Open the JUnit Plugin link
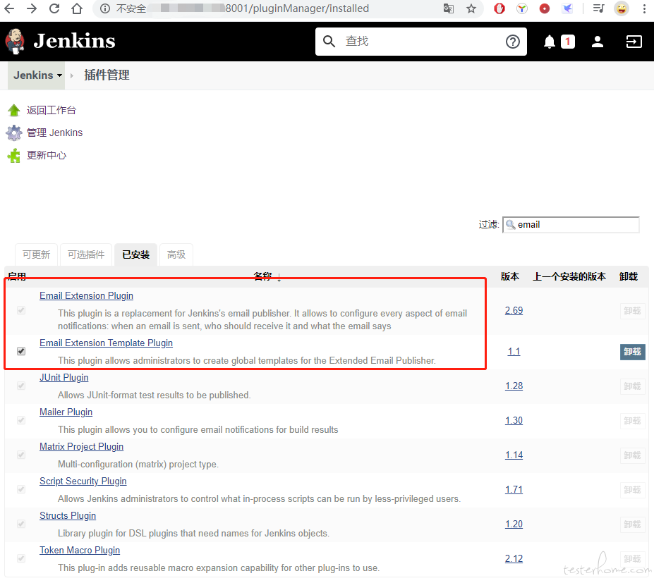The image size is (654, 583). 63,378
